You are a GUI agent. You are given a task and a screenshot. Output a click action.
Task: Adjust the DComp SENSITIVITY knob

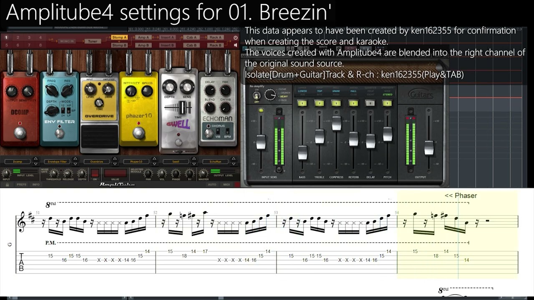[28, 91]
